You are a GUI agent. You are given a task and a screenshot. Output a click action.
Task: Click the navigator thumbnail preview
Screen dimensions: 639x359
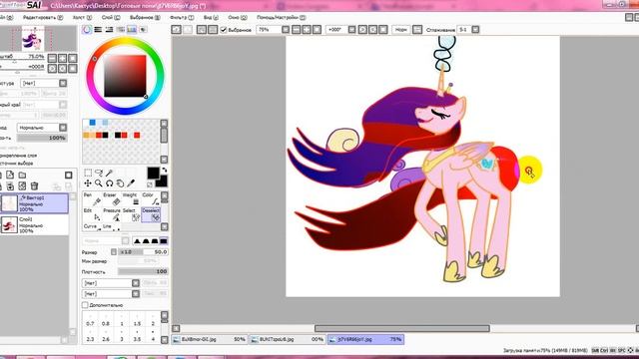pos(38,39)
